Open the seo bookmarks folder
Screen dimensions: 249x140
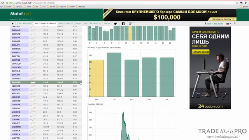[x=35, y=7]
